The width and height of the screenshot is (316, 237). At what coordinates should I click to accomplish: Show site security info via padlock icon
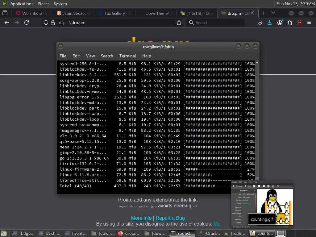tap(53, 23)
